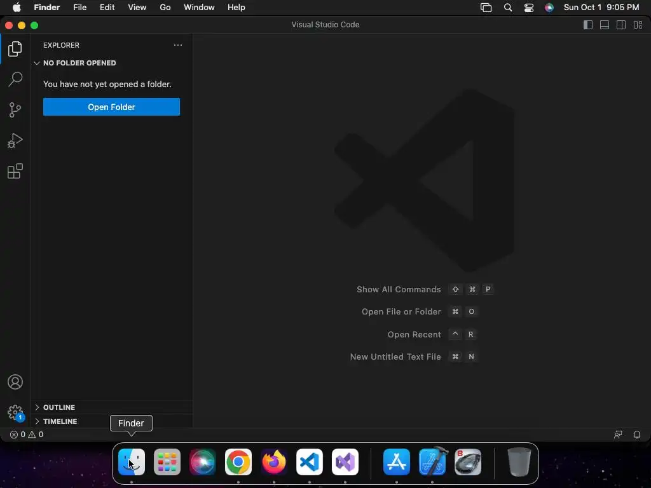Viewport: 651px width, 488px height.
Task: Open Xcode from the Dock
Action: tap(432, 462)
